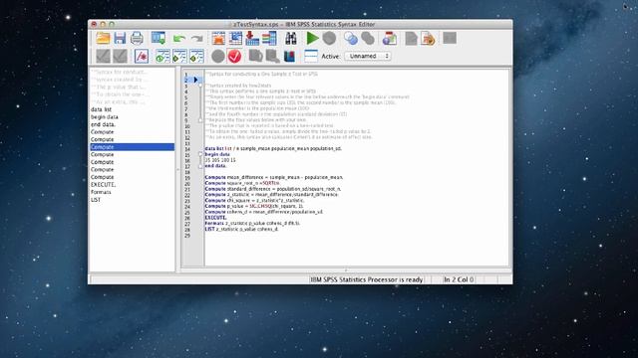Select 'EXECUTE.' in the navigation pane

103,185
